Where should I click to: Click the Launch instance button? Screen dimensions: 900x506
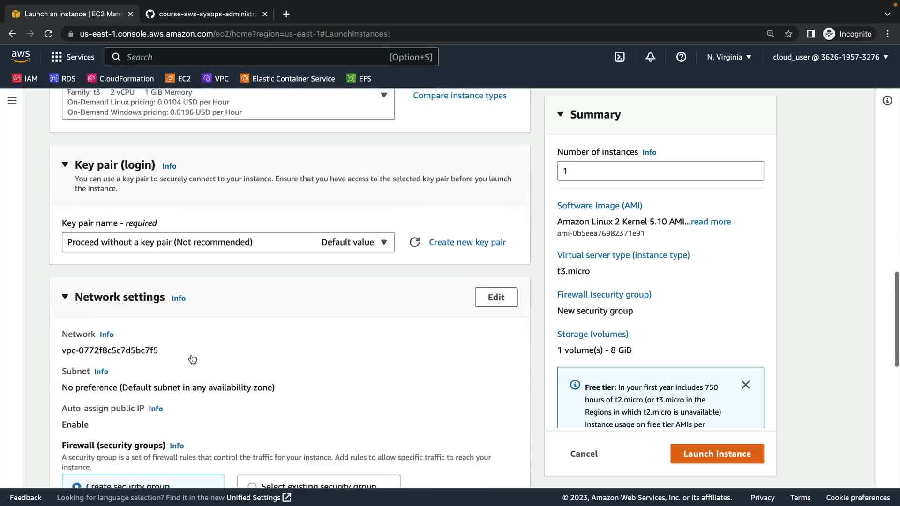[717, 454]
